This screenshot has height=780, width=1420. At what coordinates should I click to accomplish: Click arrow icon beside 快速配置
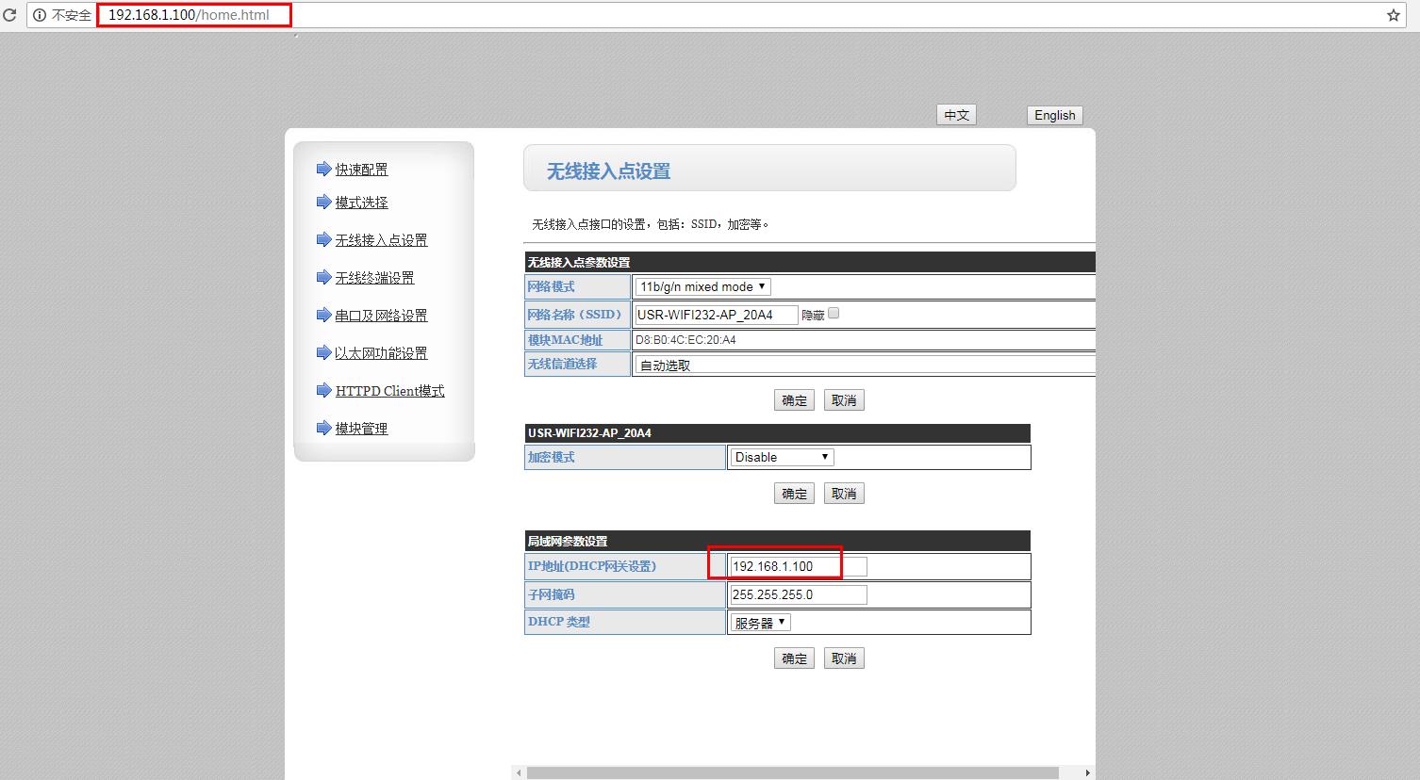point(323,169)
